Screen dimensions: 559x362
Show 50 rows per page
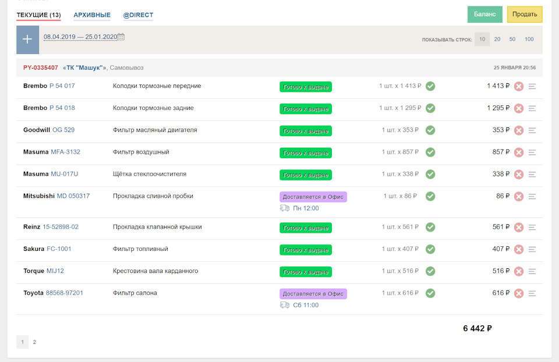(x=512, y=40)
